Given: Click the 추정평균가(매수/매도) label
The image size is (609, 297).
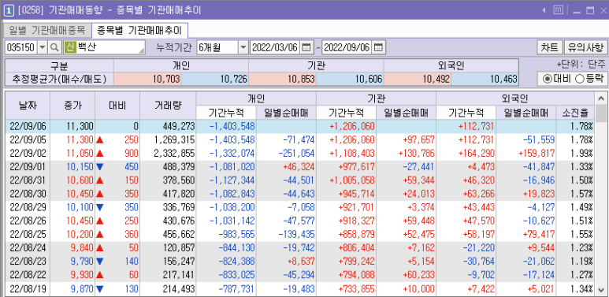Looking at the screenshot, I should click(59, 80).
